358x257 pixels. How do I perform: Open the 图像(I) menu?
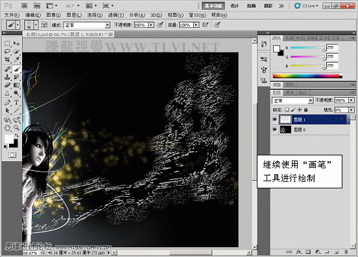click(53, 15)
